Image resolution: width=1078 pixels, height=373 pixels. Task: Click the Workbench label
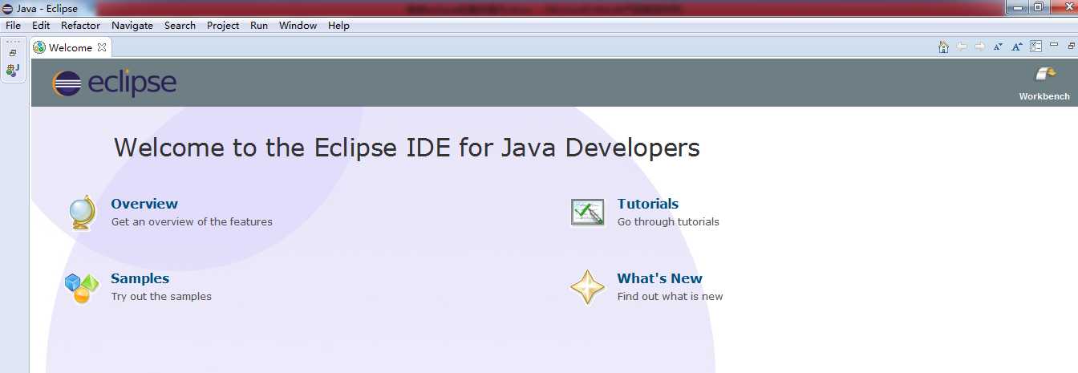1044,96
